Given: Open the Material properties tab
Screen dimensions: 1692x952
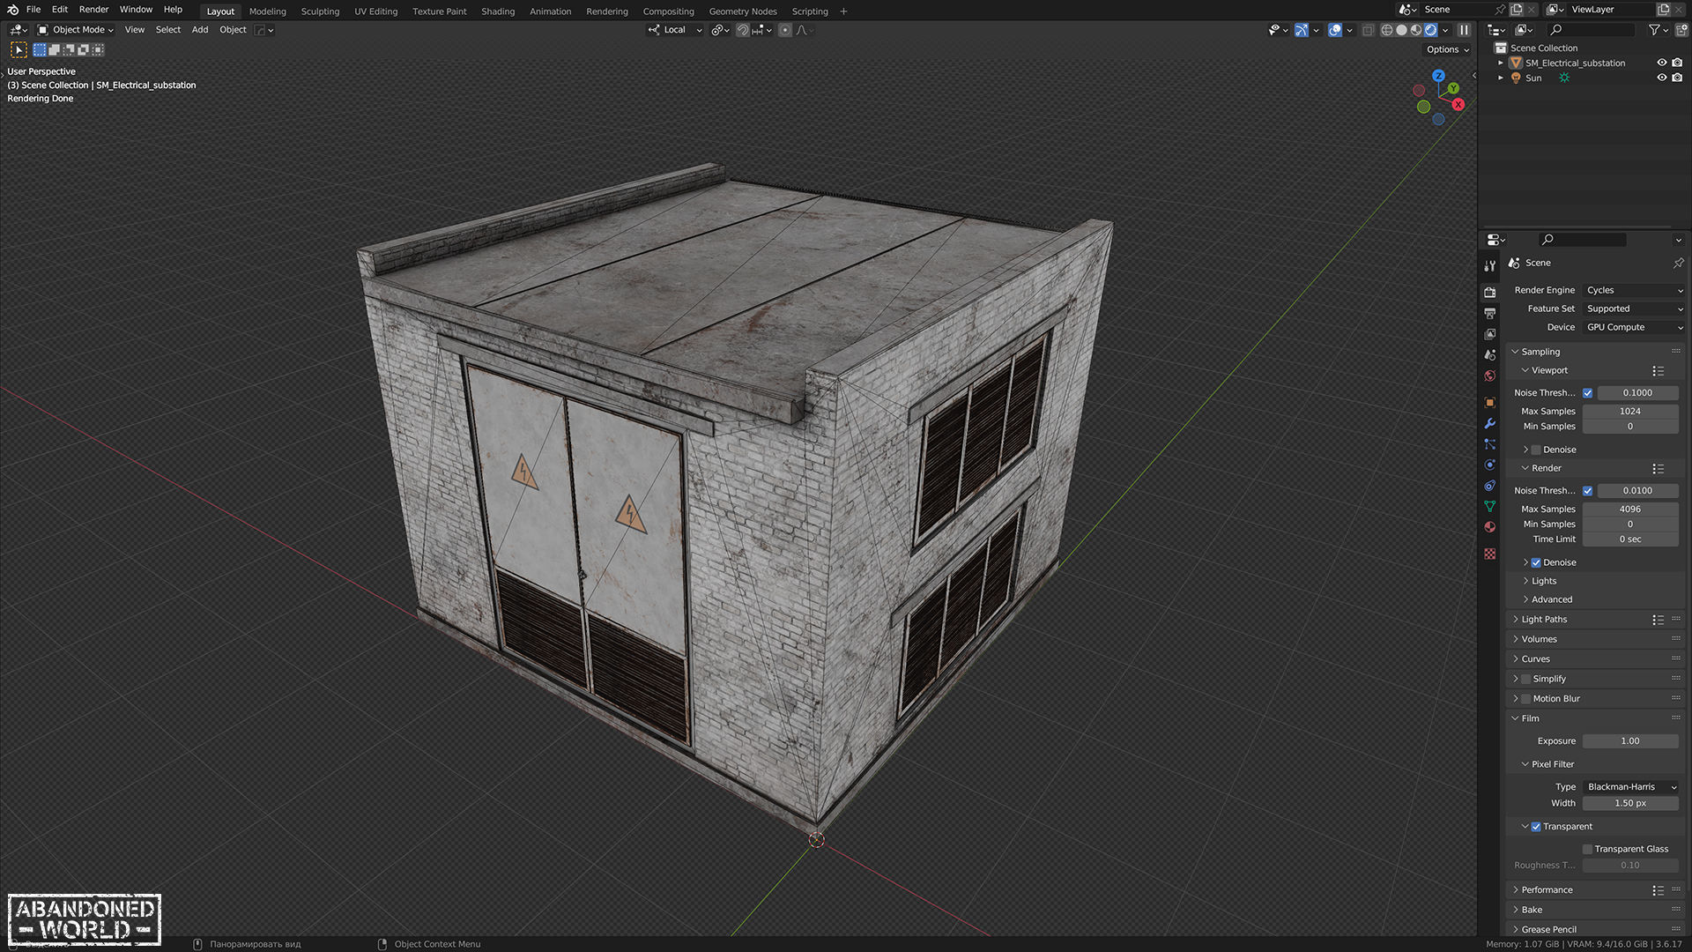Looking at the screenshot, I should [1489, 527].
